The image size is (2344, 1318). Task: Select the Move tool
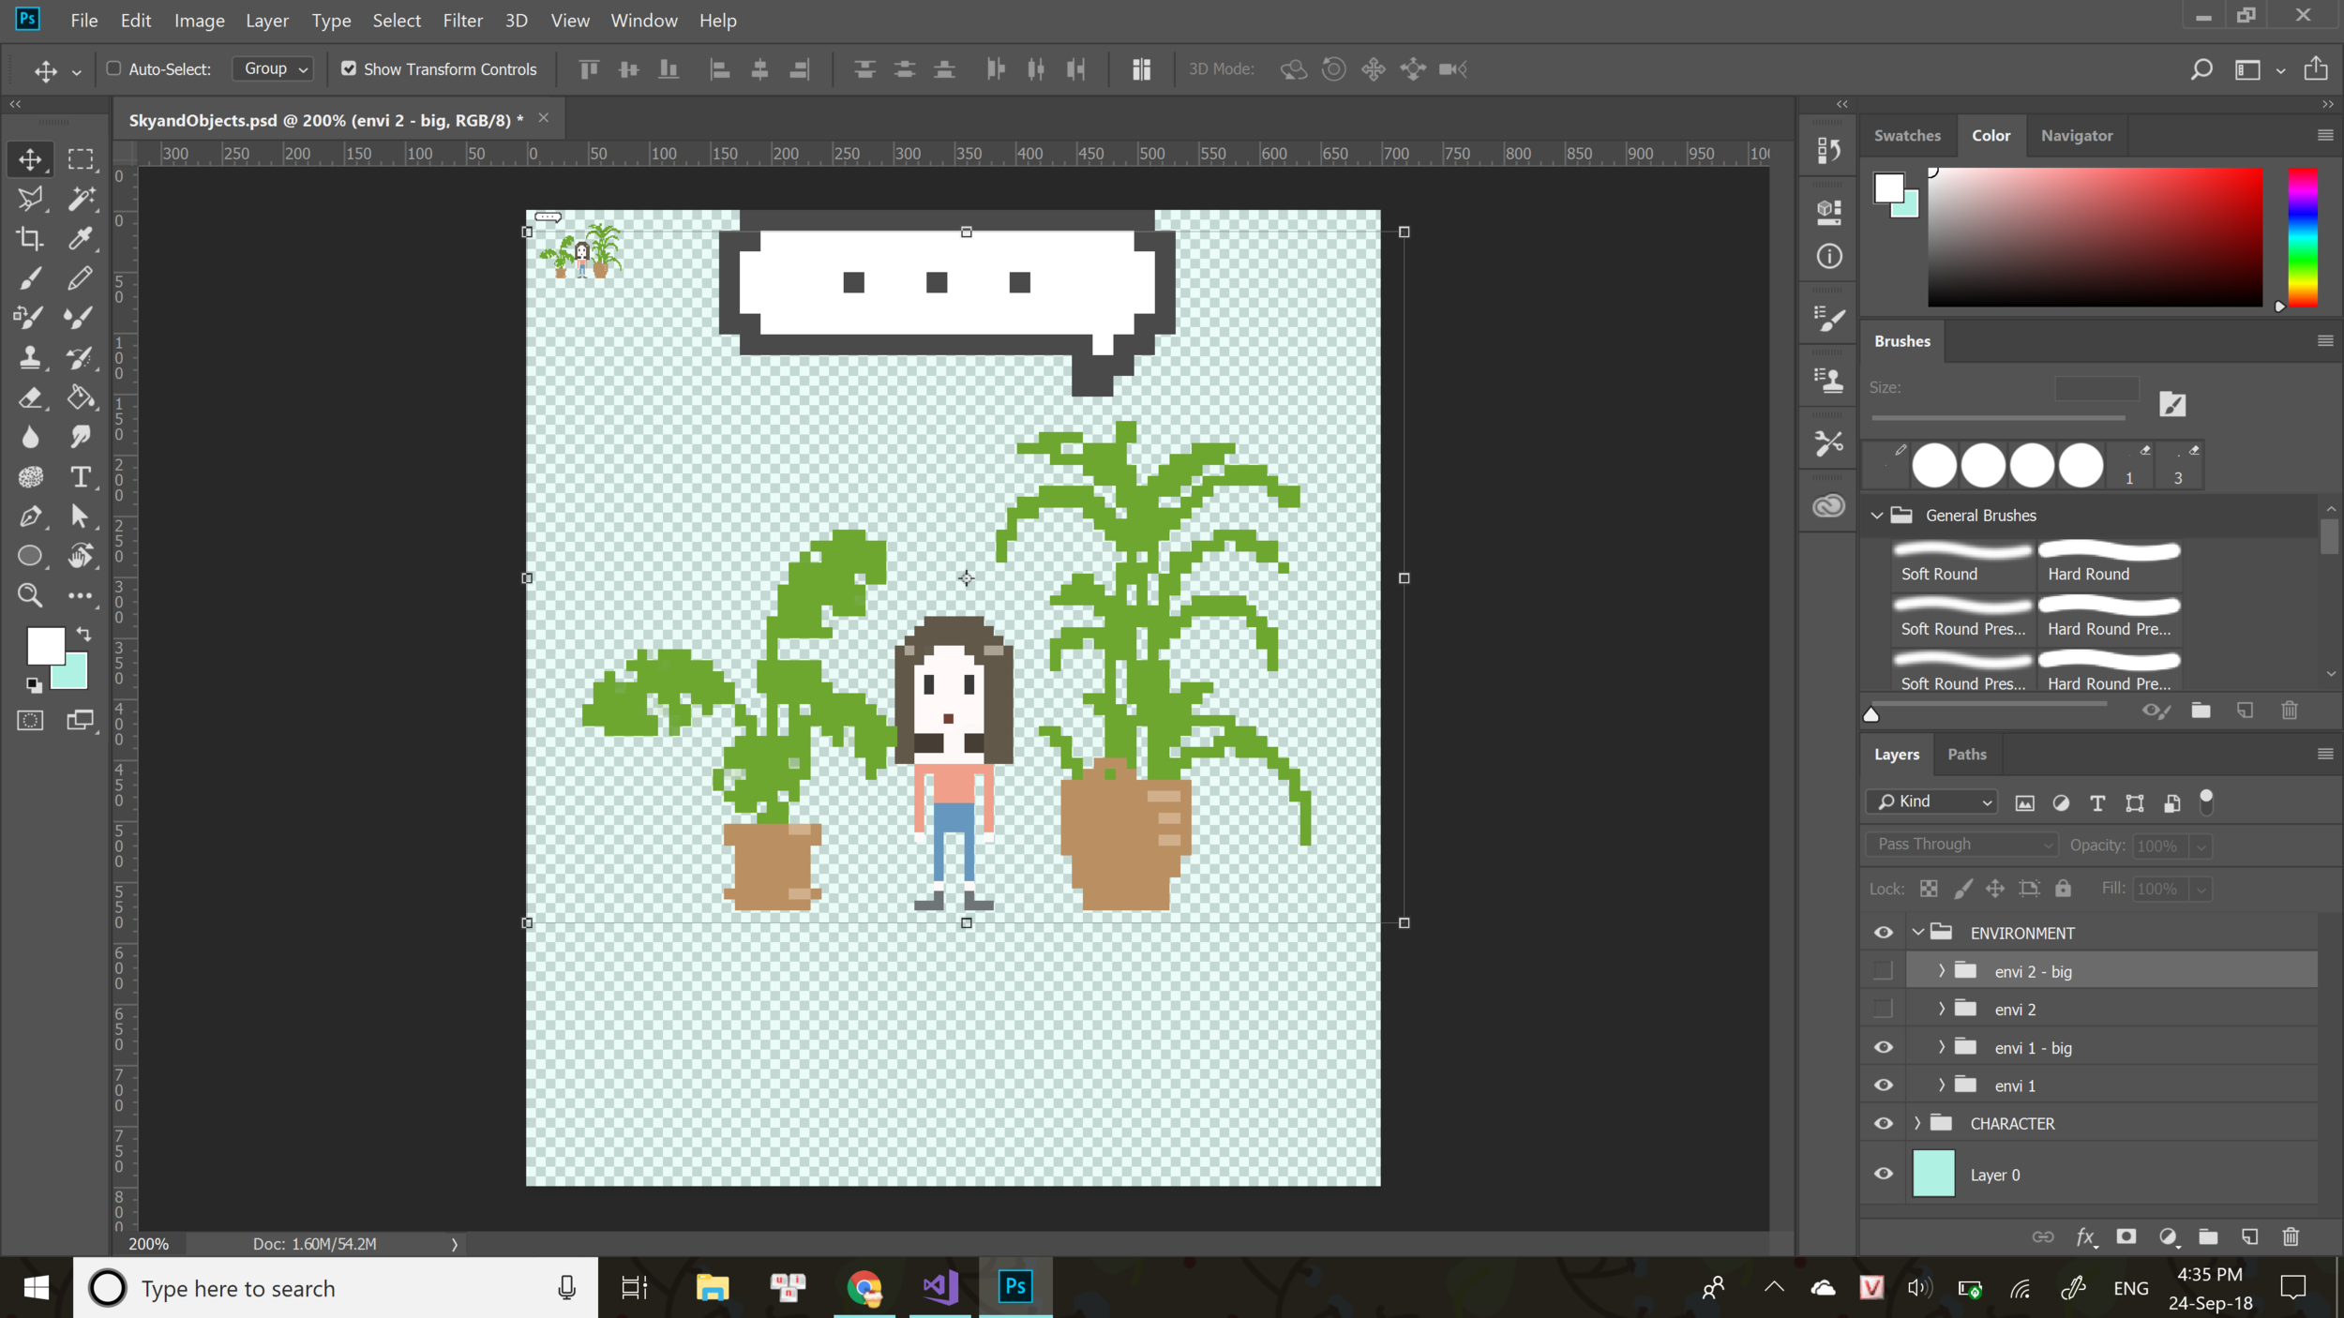[x=31, y=159]
